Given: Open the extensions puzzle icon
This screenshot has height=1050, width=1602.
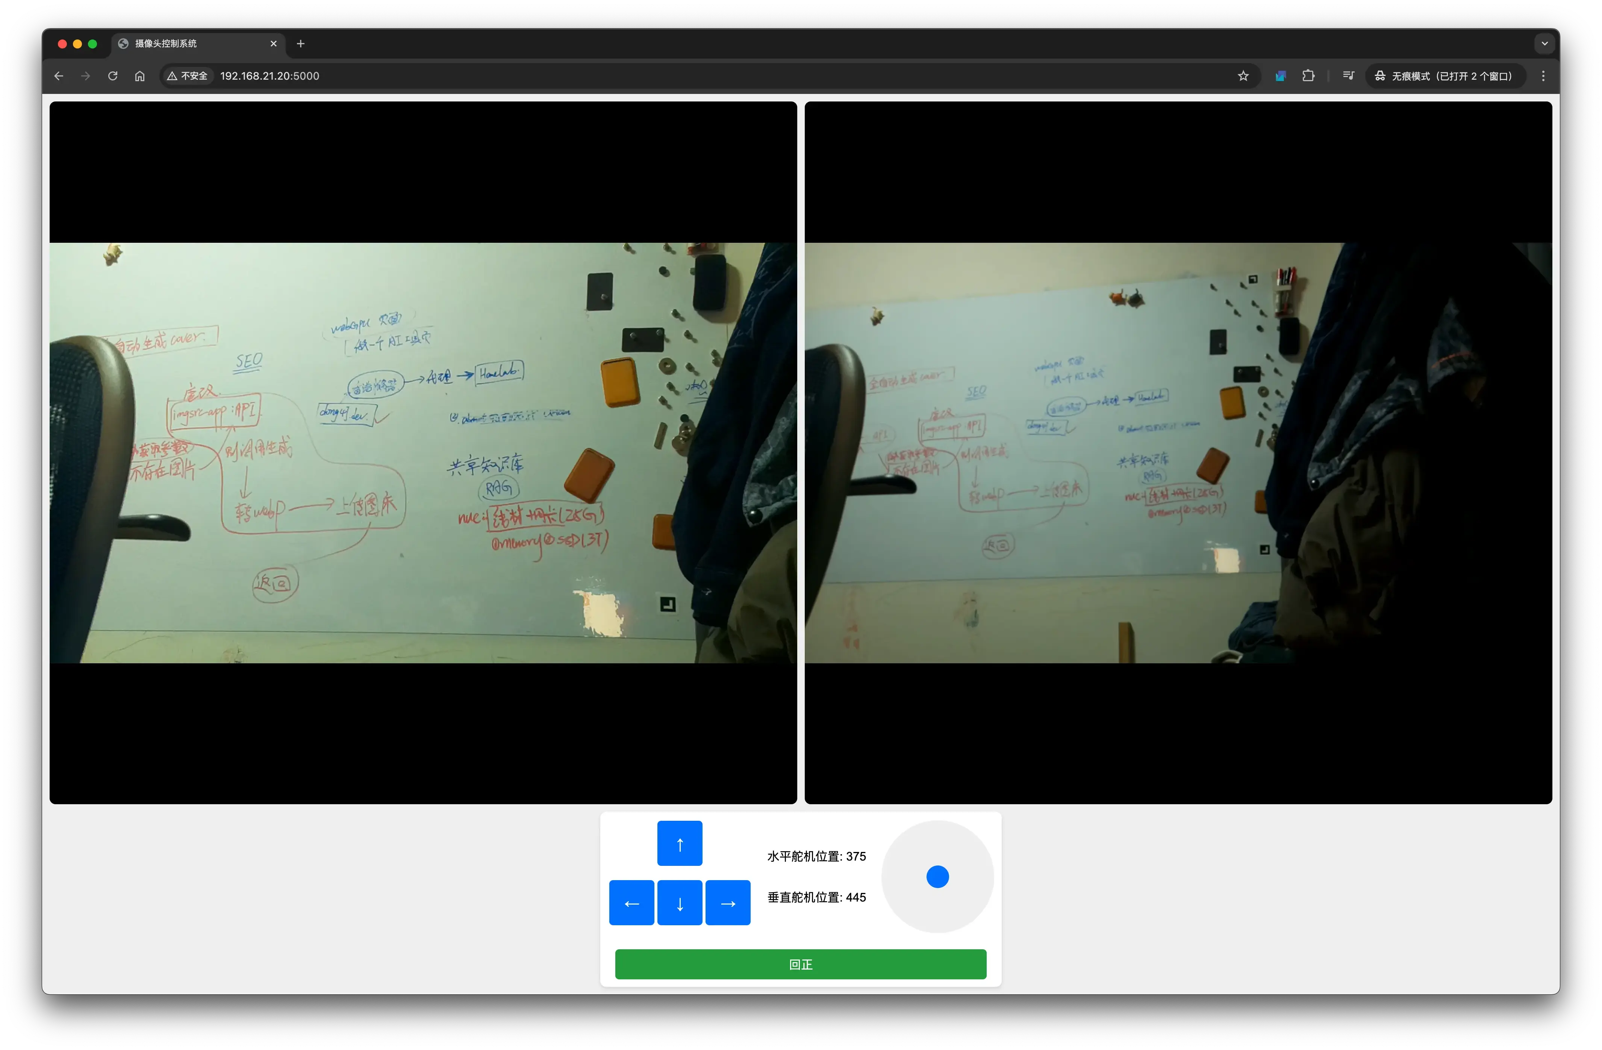Looking at the screenshot, I should tap(1308, 76).
